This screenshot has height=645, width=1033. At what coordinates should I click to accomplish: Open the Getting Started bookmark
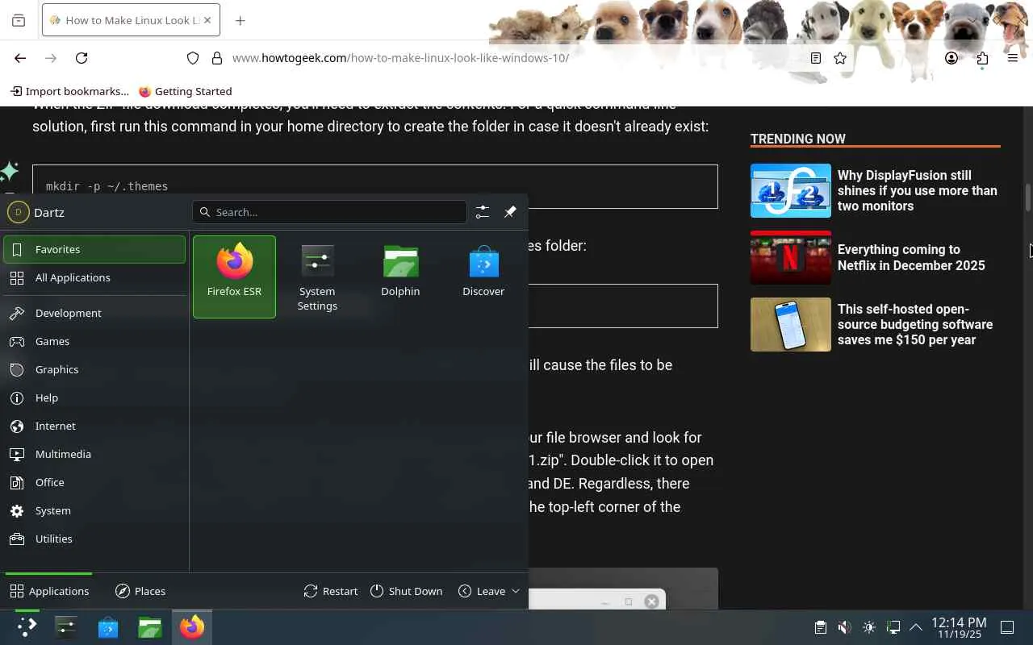pyautogui.click(x=185, y=91)
